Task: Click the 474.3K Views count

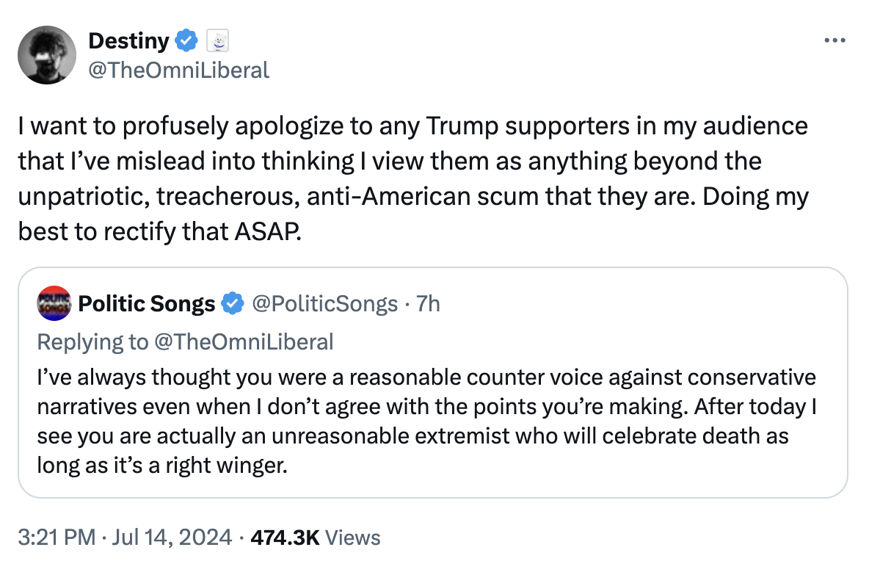Action: 316,538
